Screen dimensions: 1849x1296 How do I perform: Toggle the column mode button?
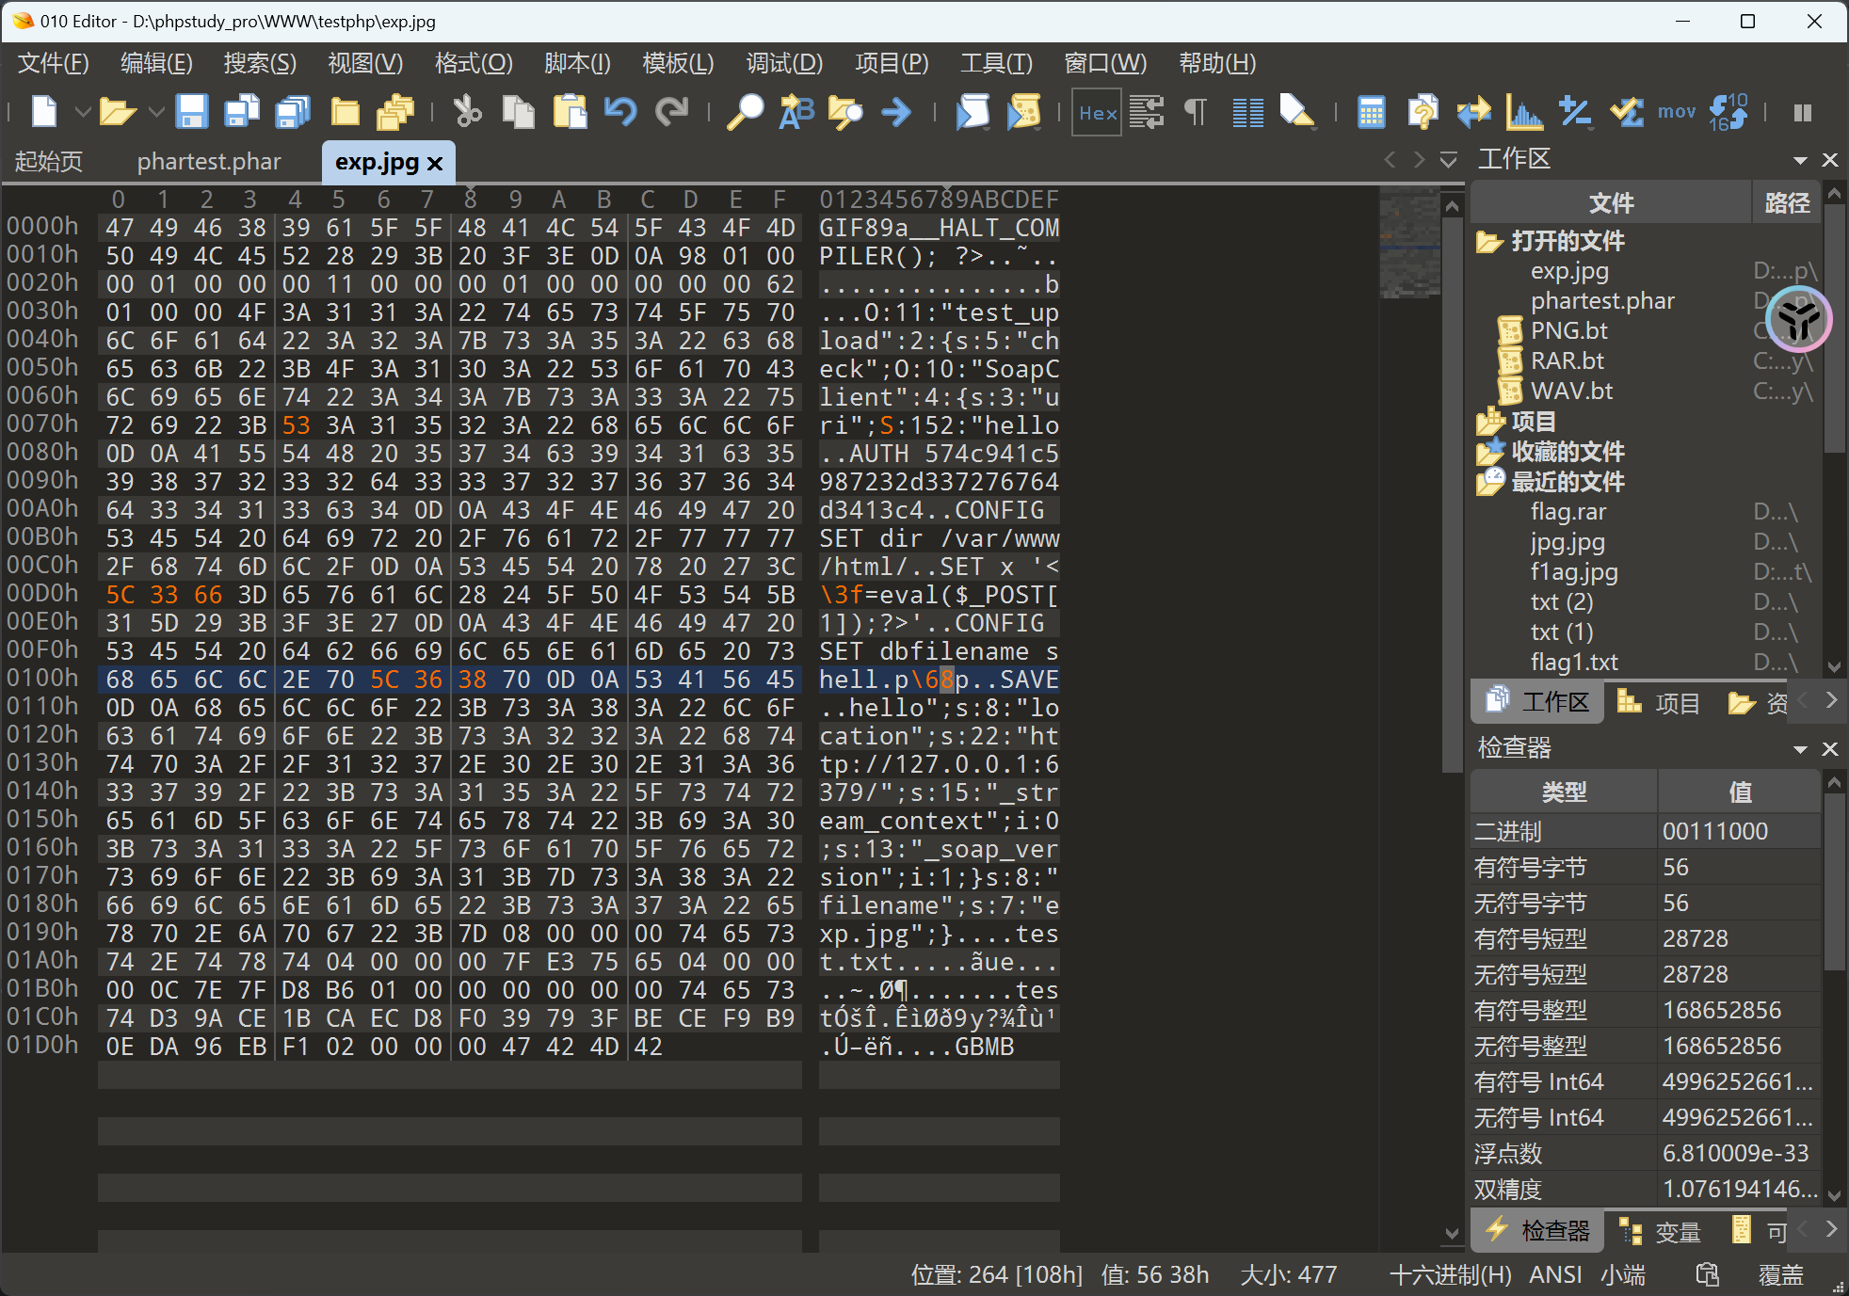click(x=1247, y=112)
